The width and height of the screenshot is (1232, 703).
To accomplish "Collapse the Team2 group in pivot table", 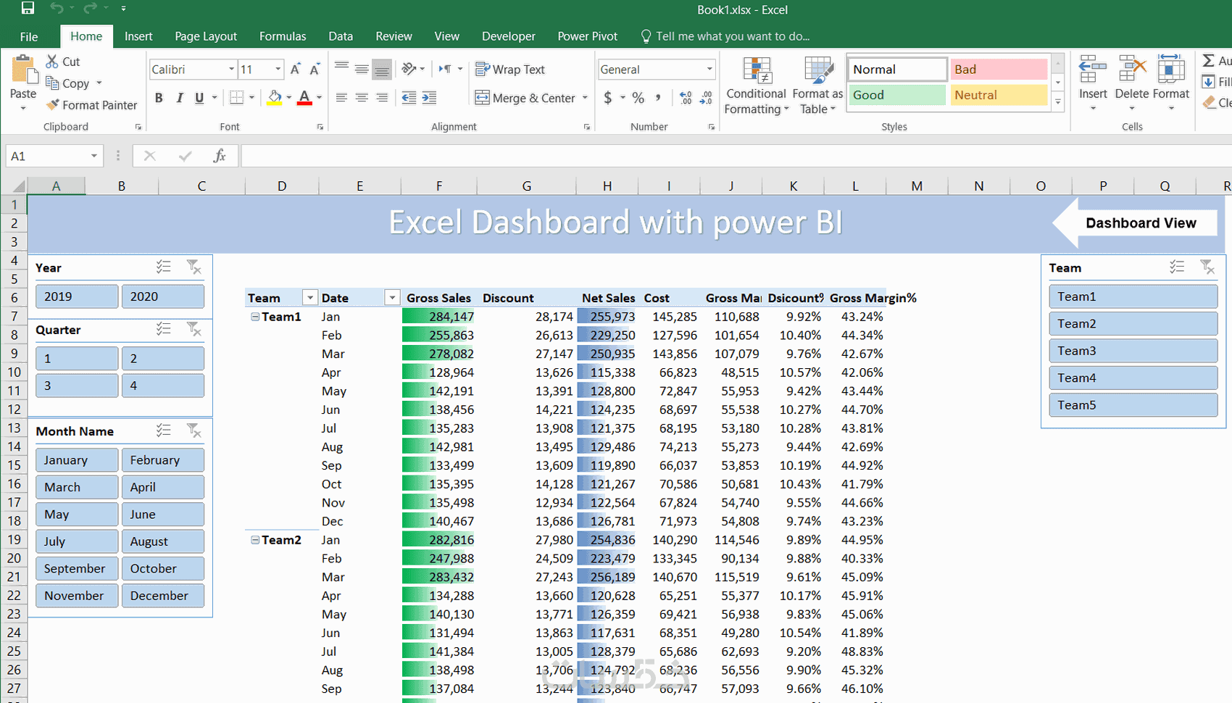I will pyautogui.click(x=255, y=540).
